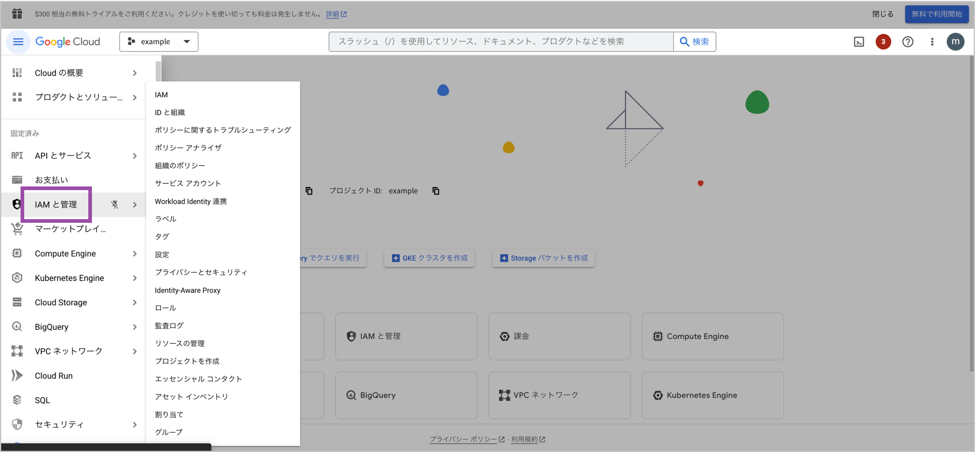Unpin IAM と管理 from the sidebar

point(115,204)
